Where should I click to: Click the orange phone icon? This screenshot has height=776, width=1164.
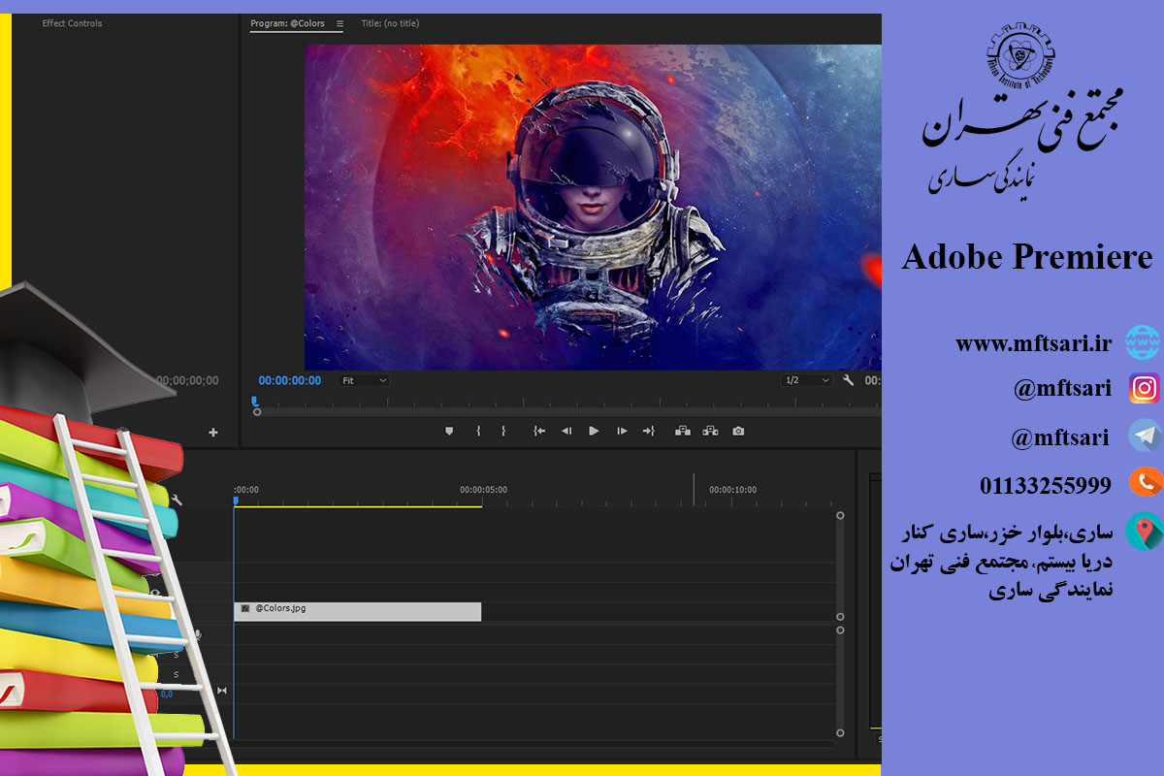click(1147, 481)
